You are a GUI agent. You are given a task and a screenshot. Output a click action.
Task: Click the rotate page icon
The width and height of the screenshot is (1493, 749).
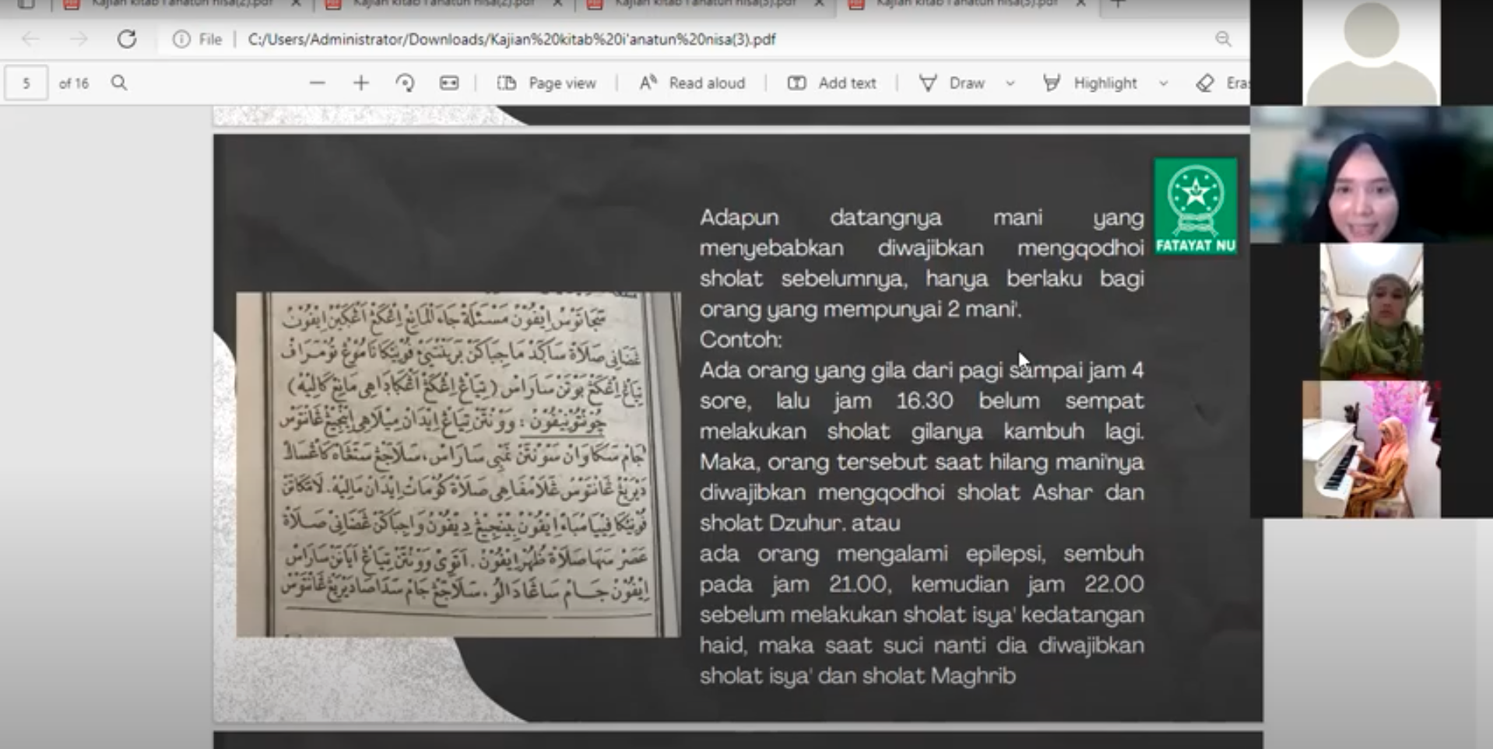405,82
